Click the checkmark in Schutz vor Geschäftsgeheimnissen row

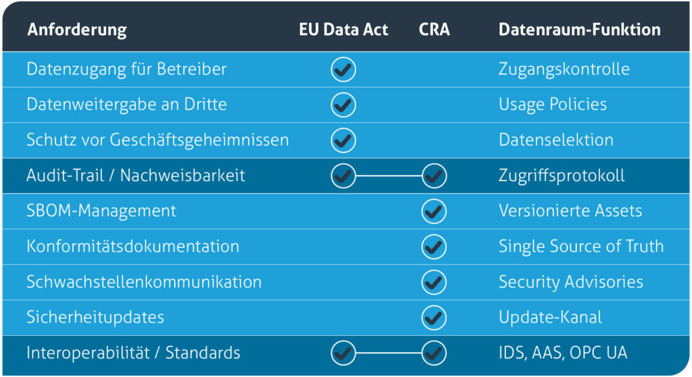point(343,141)
